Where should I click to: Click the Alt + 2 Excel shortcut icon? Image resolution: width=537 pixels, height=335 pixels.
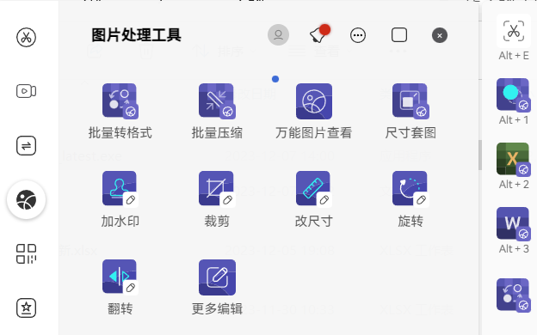[x=513, y=159]
